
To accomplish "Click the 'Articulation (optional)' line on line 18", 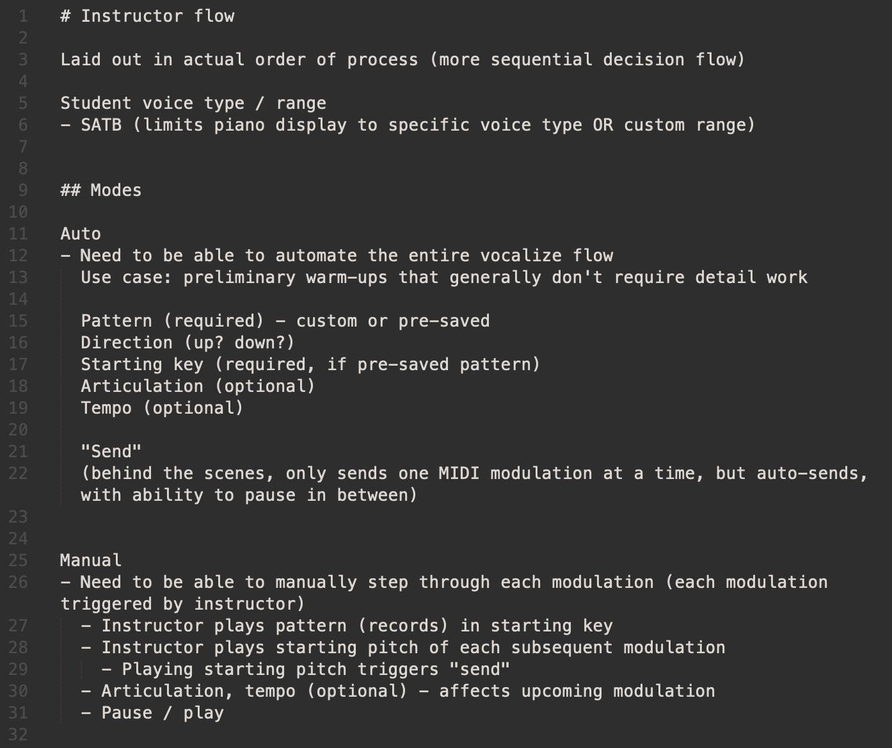I will point(198,386).
